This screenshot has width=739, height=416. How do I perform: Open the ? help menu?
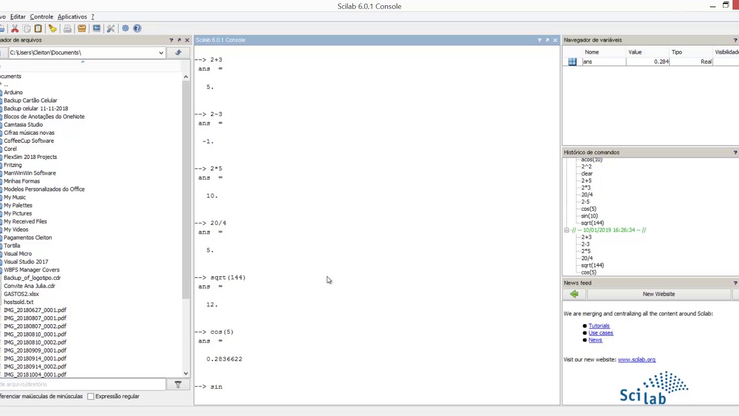(92, 17)
